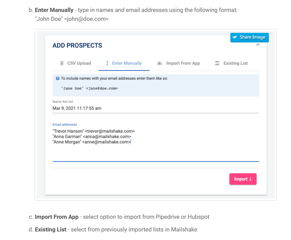This screenshot has height=240, width=291.
Task: Collapse the Add Prospects panel using the chevron
Action: [x=258, y=45]
